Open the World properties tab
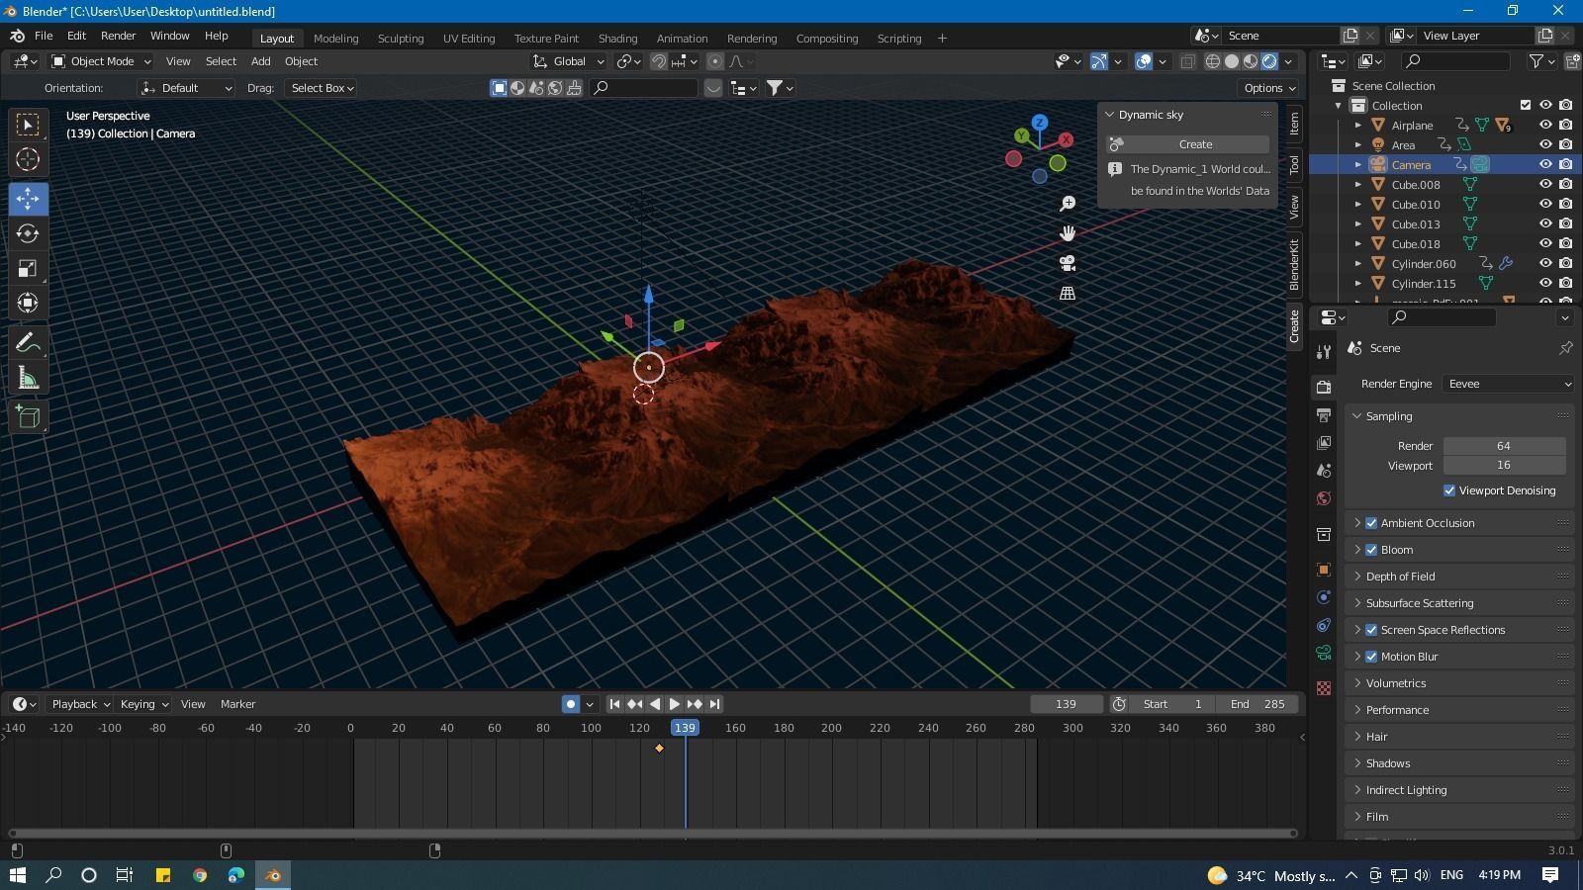 [1324, 498]
